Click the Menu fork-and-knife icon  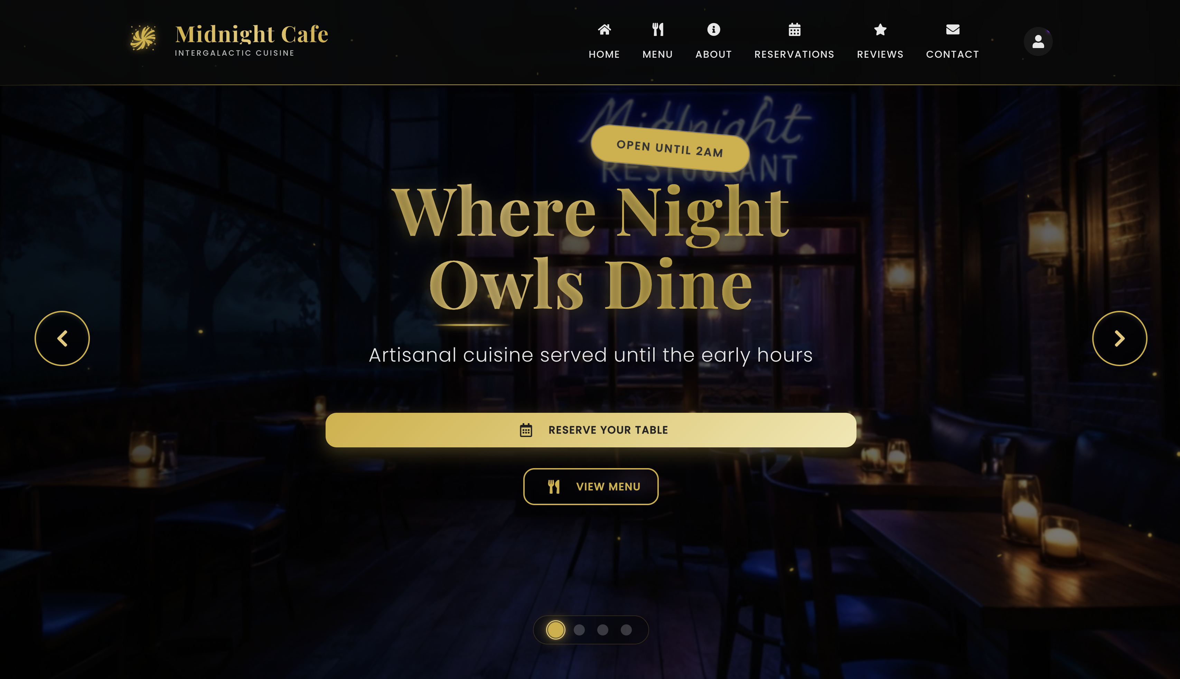tap(657, 30)
